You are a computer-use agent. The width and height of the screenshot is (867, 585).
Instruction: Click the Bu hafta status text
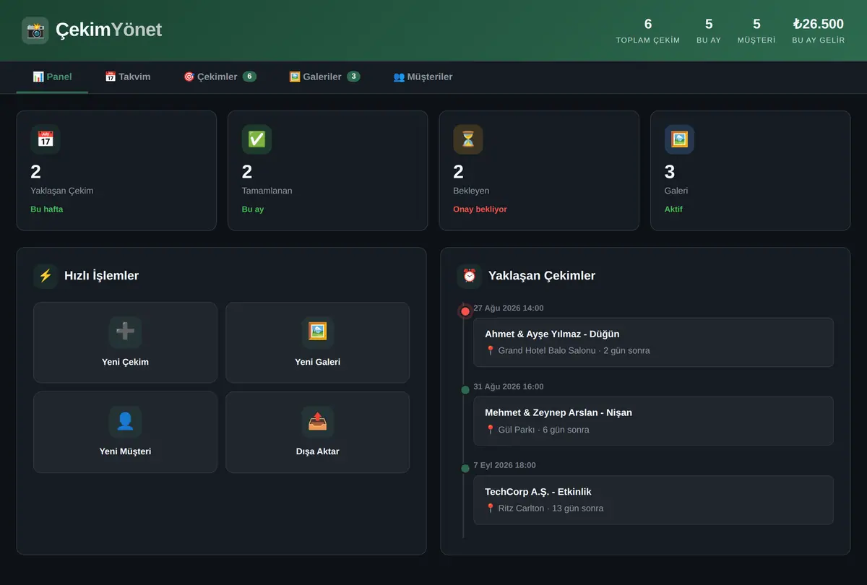click(47, 209)
